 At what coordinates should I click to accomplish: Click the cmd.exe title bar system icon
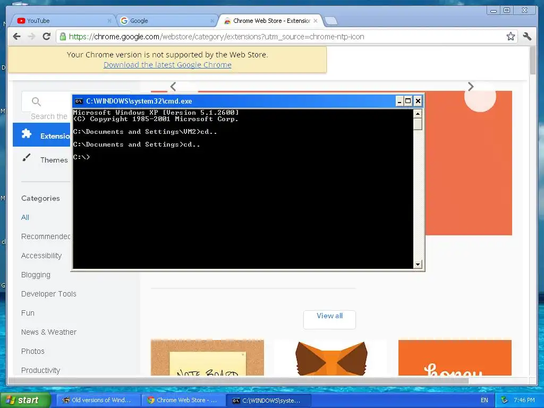pyautogui.click(x=79, y=101)
